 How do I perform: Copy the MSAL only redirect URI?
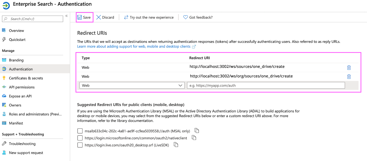[x=197, y=131]
